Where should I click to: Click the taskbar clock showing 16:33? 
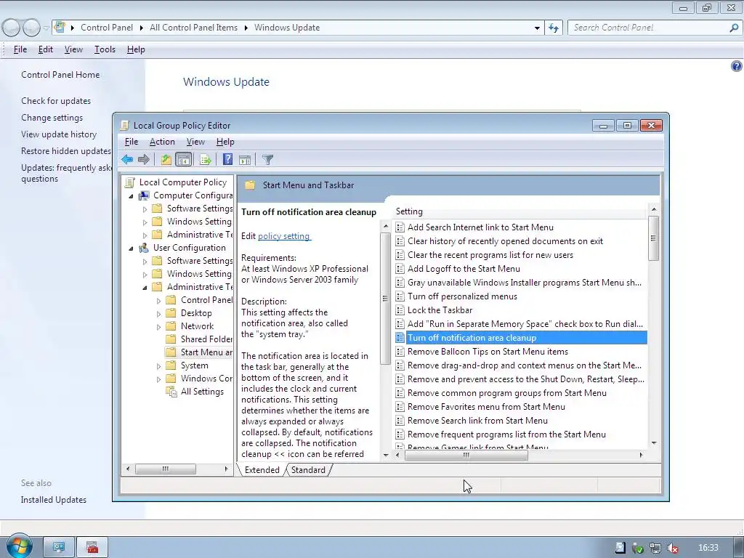click(708, 548)
